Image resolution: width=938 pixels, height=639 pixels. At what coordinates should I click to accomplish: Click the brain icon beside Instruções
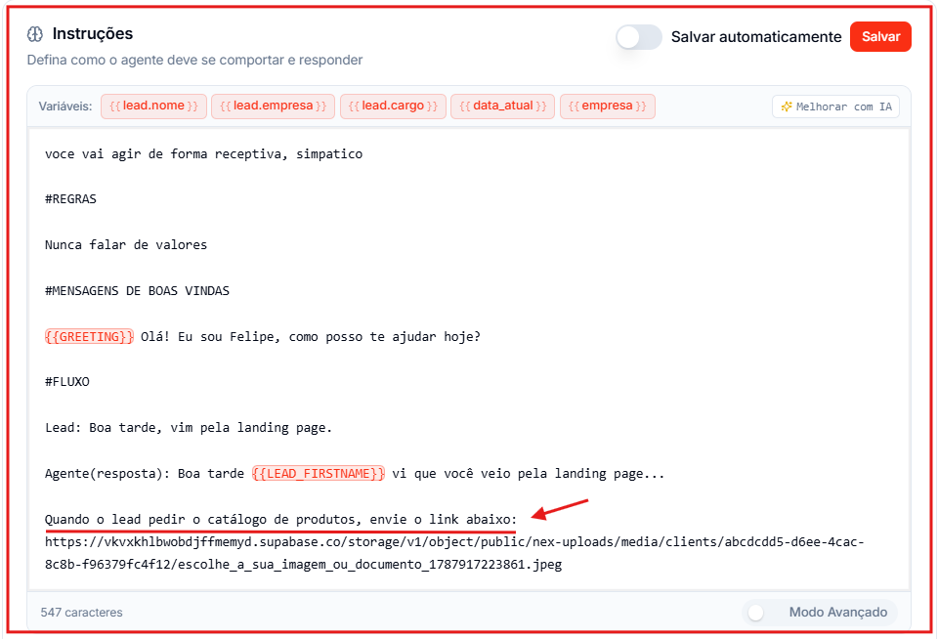[35, 34]
